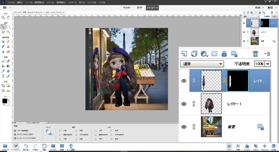Click the black foreground color swatch
Screen dimensions: 279x152
click(x=5, y=101)
